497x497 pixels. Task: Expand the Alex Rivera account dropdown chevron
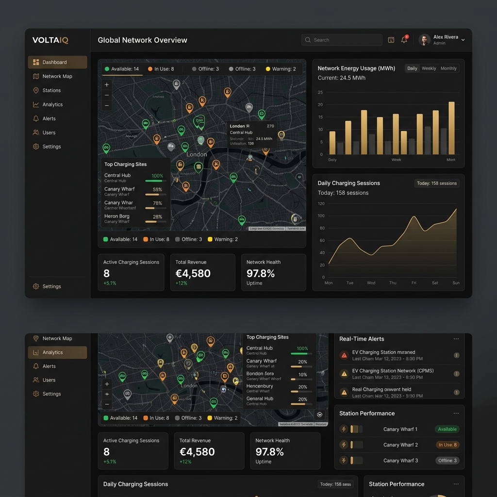click(x=463, y=40)
